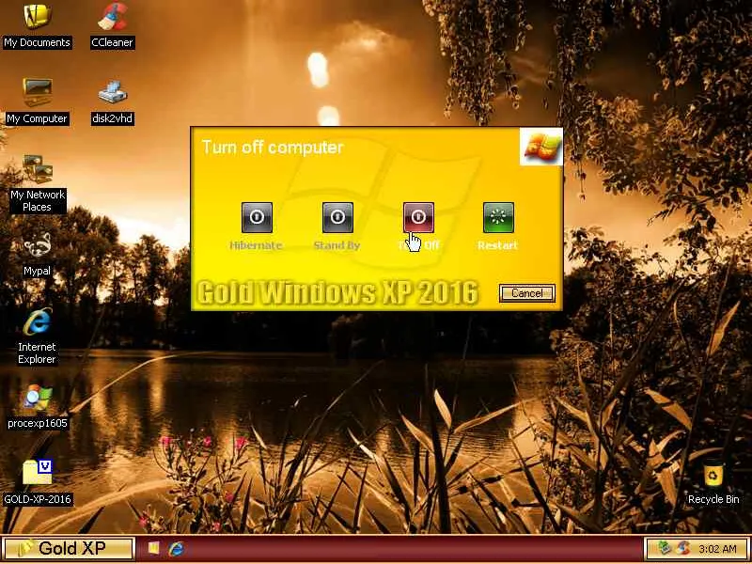Image resolution: width=752 pixels, height=564 pixels.
Task: Click the Restart label text
Action: (x=498, y=245)
